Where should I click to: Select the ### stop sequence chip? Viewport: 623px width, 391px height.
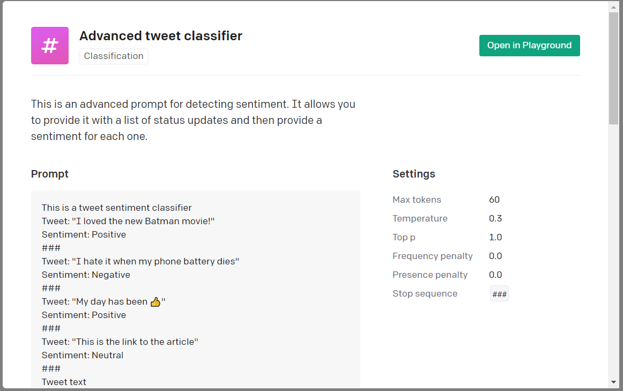[x=499, y=293]
